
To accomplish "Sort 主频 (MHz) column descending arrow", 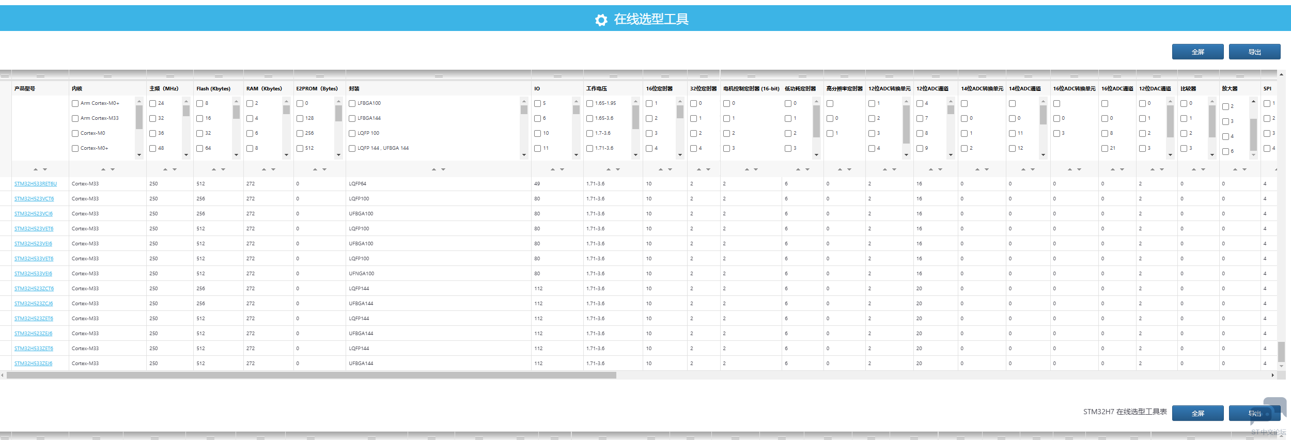I will (175, 169).
